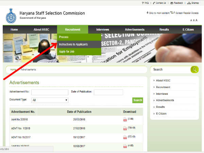Open E-Citizen navigation item
The height and width of the screenshot is (153, 204).
pyautogui.click(x=188, y=30)
